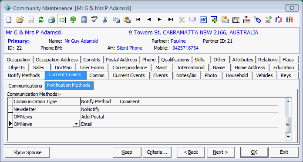
Task: Click the row selector beside Newsletter
Action: pyautogui.click(x=10, y=109)
